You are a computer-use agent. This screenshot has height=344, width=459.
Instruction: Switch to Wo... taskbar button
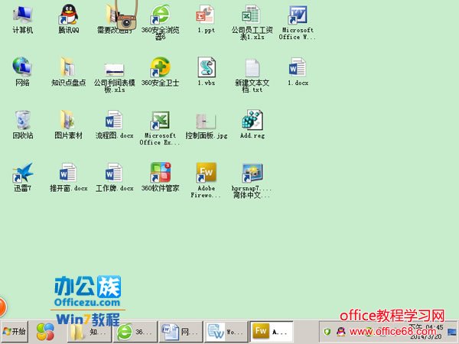(226, 332)
